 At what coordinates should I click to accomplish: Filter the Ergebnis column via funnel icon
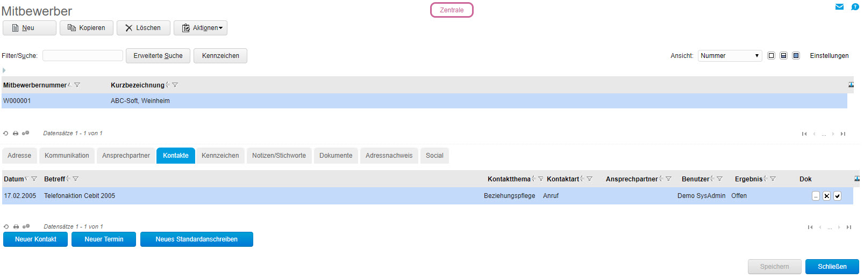tap(773, 179)
